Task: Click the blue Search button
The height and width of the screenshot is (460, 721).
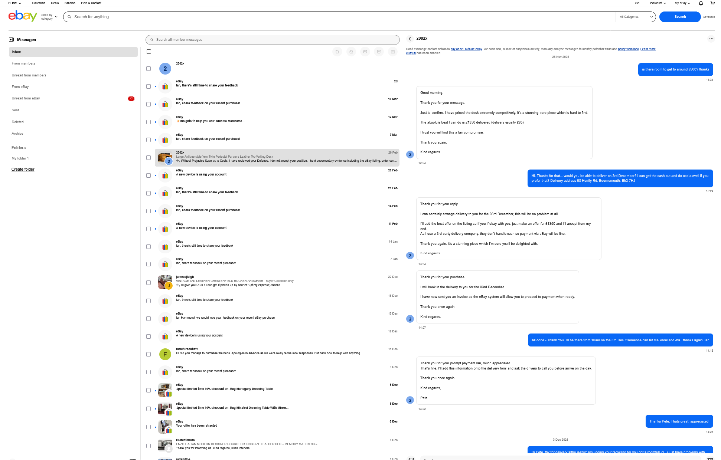Action: tap(680, 17)
